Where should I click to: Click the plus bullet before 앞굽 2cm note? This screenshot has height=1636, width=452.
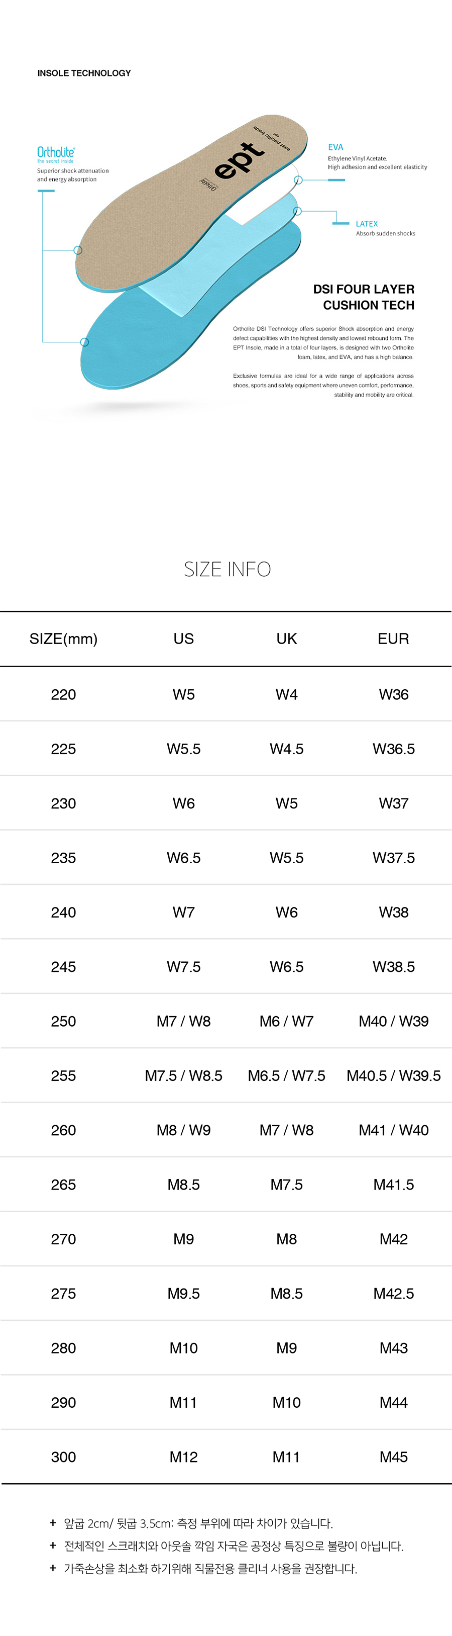tap(53, 1523)
